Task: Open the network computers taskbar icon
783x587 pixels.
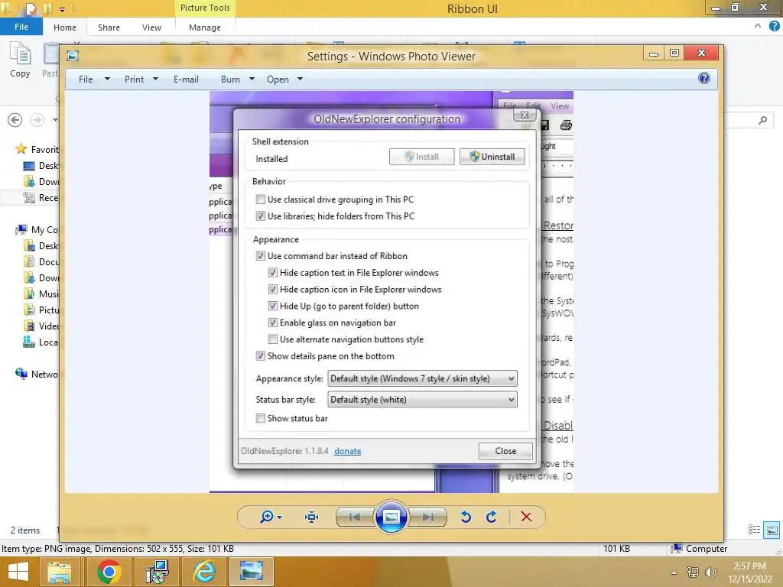Action: (x=158, y=572)
